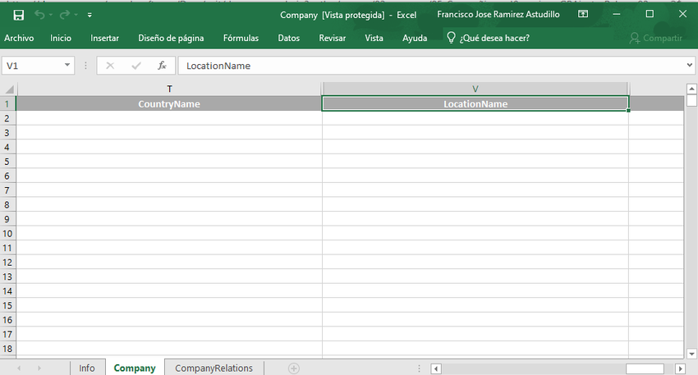The height and width of the screenshot is (375, 698).
Task: Go to previous sheet tab arrow
Action: pos(19,368)
